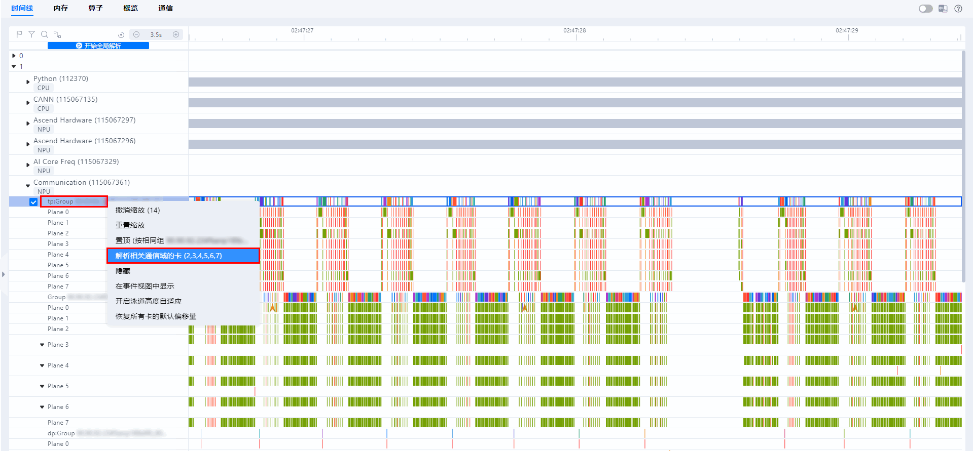The height and width of the screenshot is (451, 973).
Task: Zoom in with the plus icon
Action: click(x=176, y=34)
